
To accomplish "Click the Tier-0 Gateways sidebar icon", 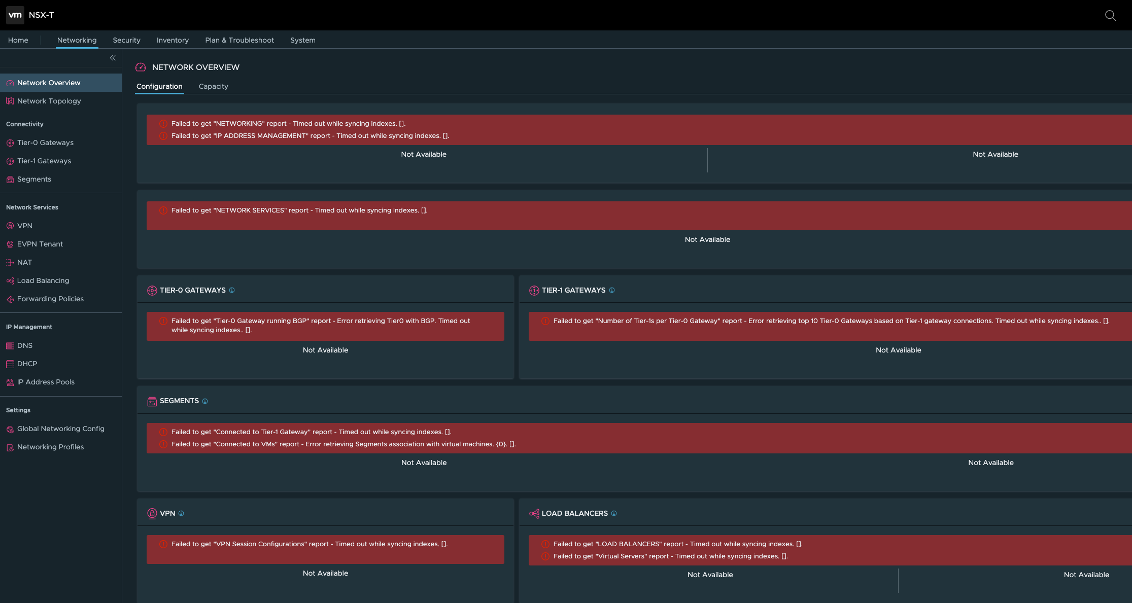I will click(10, 143).
